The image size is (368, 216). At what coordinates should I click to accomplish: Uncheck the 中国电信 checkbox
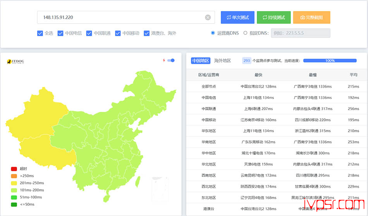click(x=60, y=33)
